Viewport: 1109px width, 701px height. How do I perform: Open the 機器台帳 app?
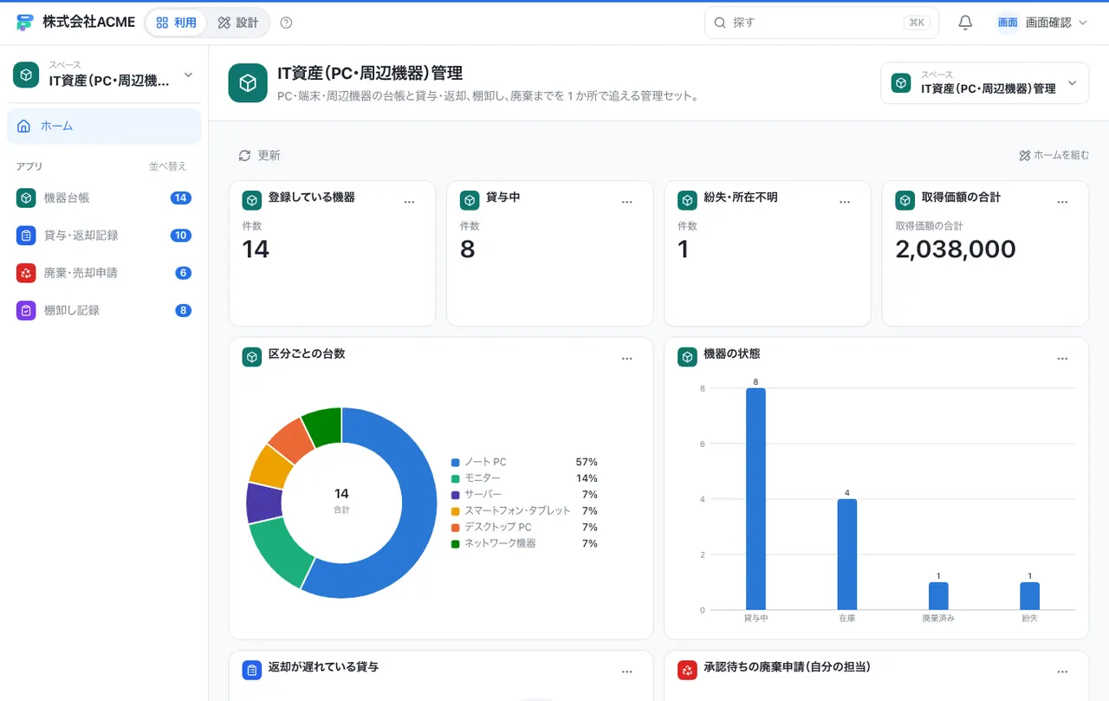(104, 198)
